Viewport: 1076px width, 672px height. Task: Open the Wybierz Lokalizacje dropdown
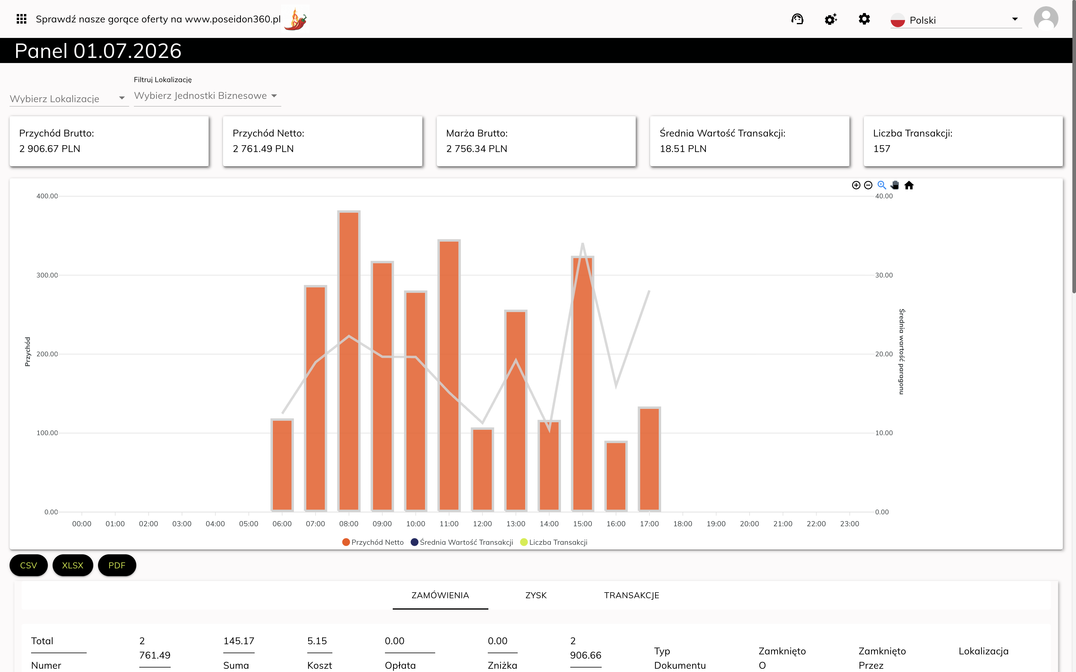[69, 98]
